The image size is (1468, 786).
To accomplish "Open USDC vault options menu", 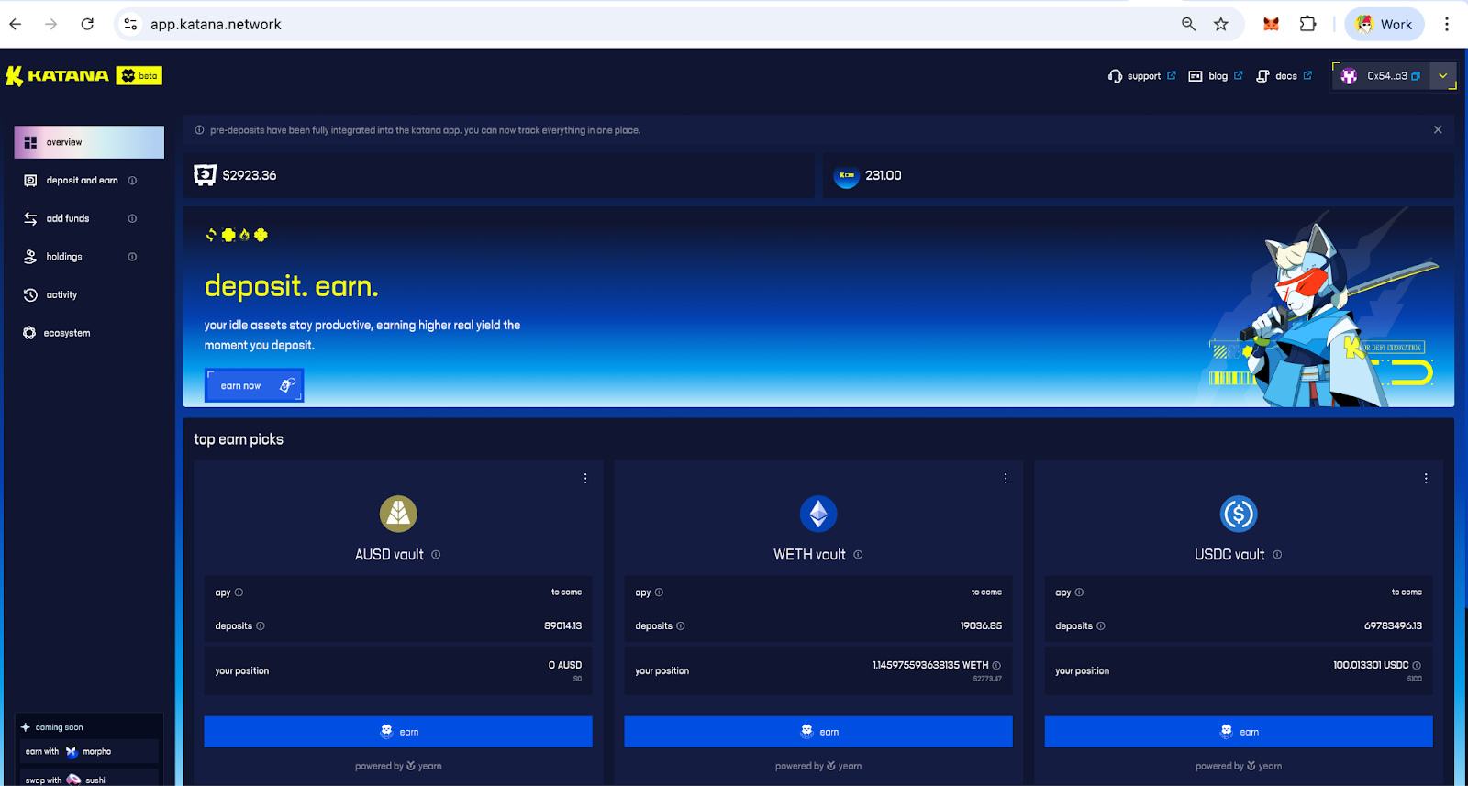I will (1426, 479).
